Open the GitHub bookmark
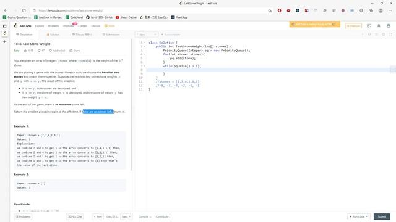 tap(99, 17)
